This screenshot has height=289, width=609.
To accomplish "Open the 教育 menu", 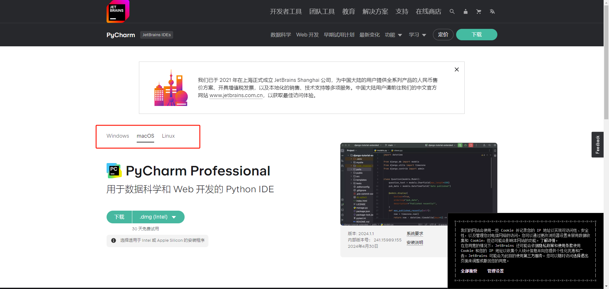I will pos(349,11).
